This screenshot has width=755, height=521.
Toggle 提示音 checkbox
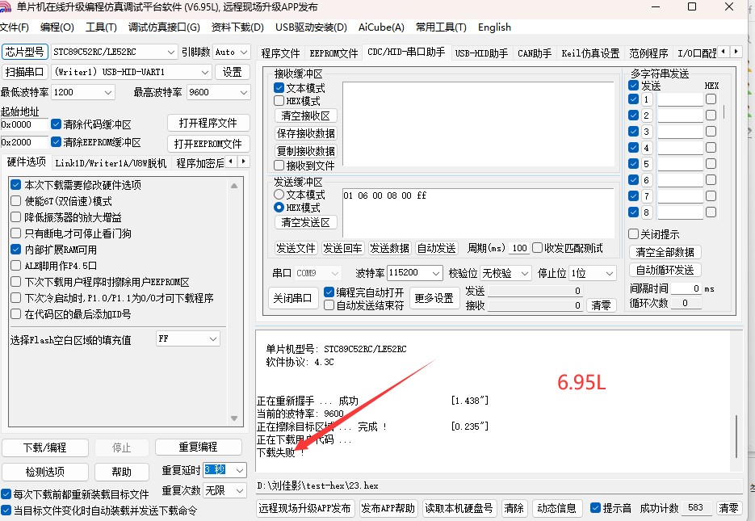click(595, 507)
